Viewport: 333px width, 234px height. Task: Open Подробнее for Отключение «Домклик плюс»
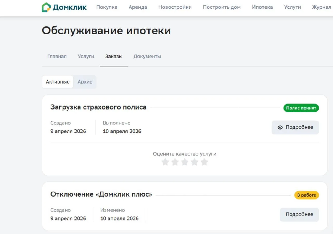[x=299, y=214]
